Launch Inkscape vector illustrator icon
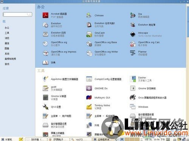Image resolution: width=189 pixels, height=141 pixels. 133,34
